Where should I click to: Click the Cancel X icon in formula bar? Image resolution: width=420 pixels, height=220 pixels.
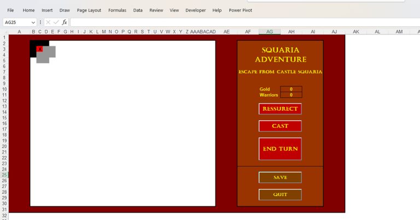[x=48, y=22]
